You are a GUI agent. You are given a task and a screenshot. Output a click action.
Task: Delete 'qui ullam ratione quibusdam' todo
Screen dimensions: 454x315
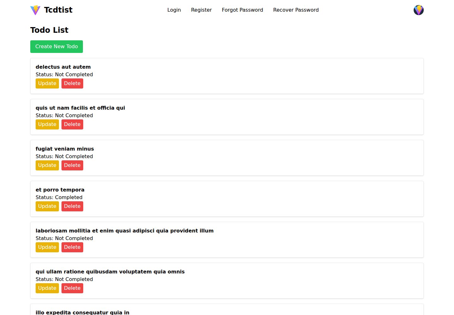tap(72, 288)
